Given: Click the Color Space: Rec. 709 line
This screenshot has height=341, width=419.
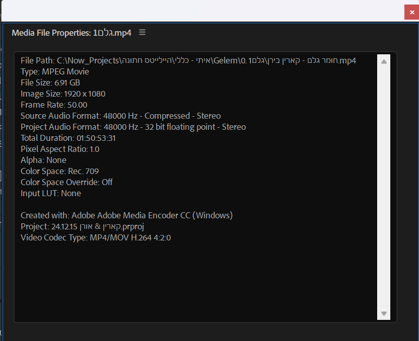Looking at the screenshot, I should 59,171.
